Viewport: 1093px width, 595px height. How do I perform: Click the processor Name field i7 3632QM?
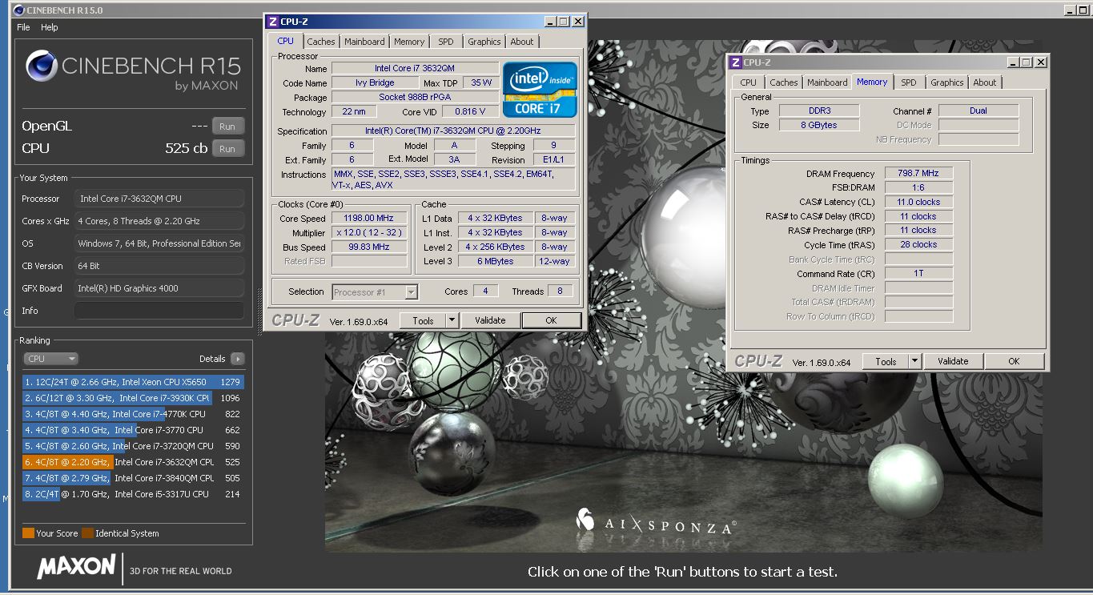pyautogui.click(x=415, y=69)
